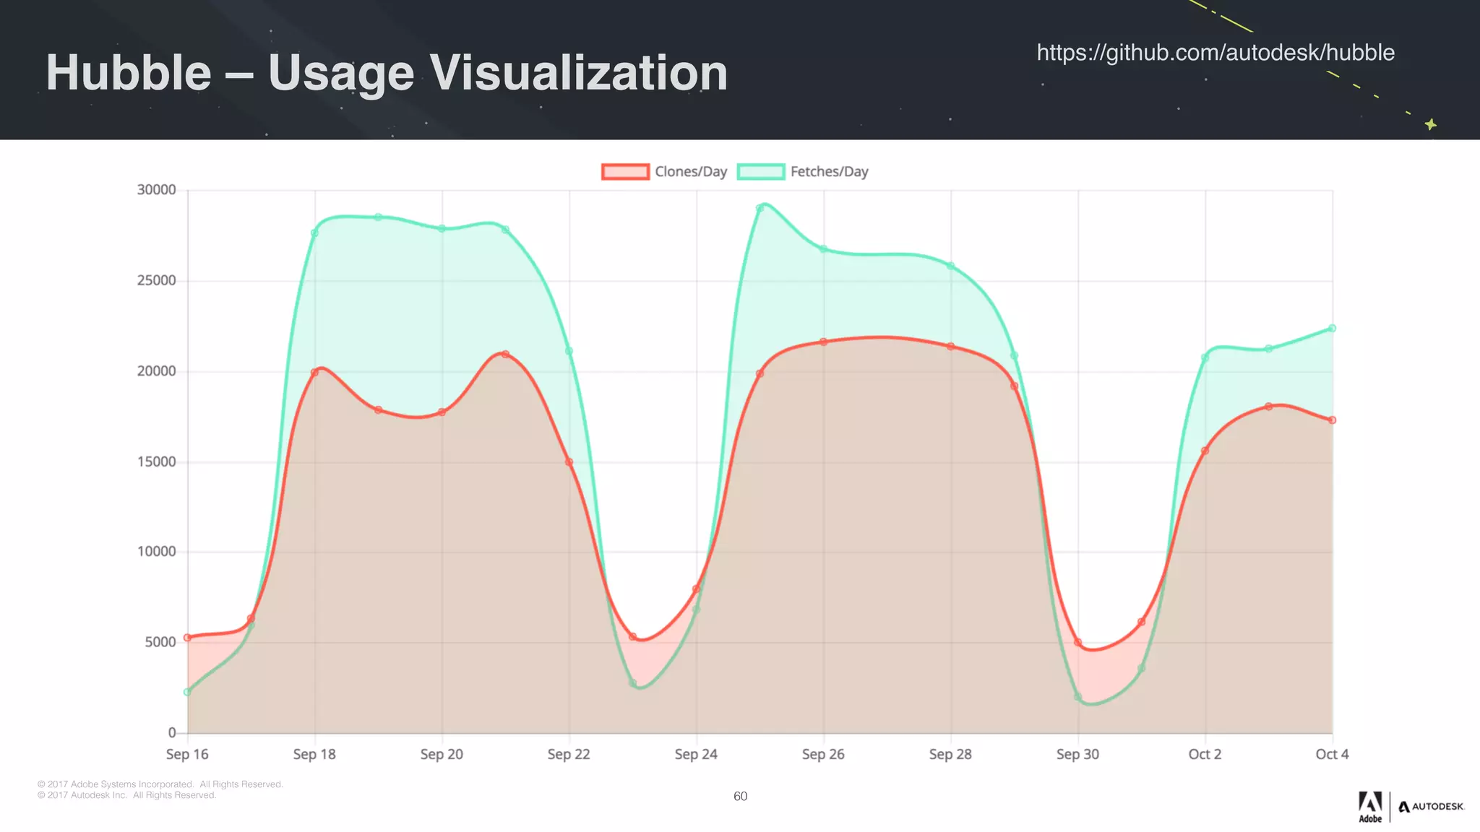Click the red Clones/Day legend swatch

coord(625,172)
